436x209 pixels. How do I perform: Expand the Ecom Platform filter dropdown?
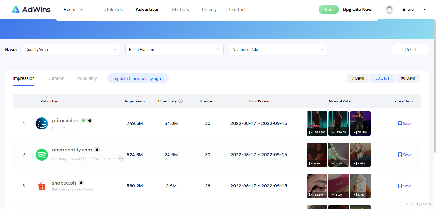coord(175,50)
